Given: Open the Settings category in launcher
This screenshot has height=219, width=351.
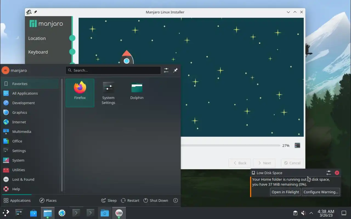Looking at the screenshot, I should [30, 151].
